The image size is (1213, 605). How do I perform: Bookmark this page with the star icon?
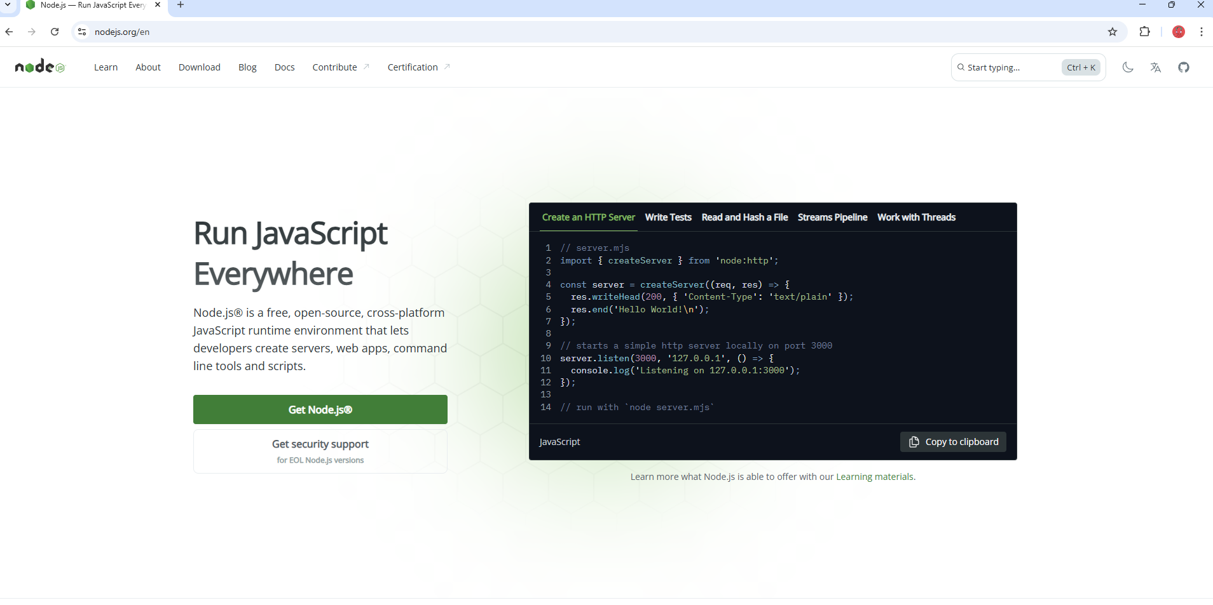tap(1112, 31)
